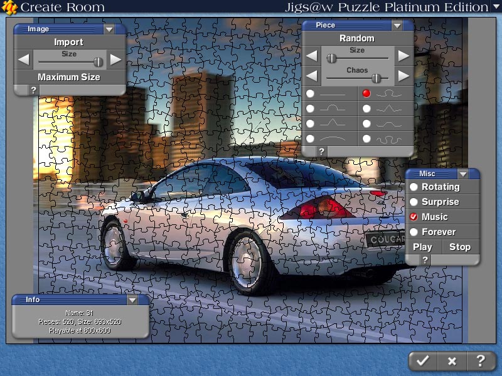Click the Chaos slider handle
Viewport: 502px width, 376px height.
376,78
